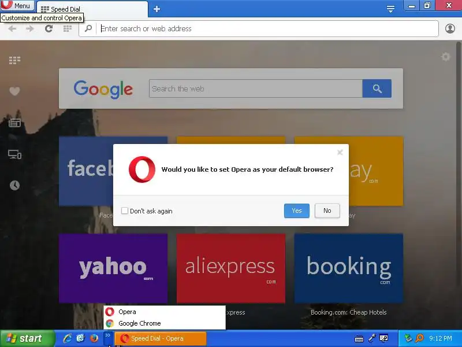Click the blue Google search button
This screenshot has width=462, height=347.
[377, 88]
